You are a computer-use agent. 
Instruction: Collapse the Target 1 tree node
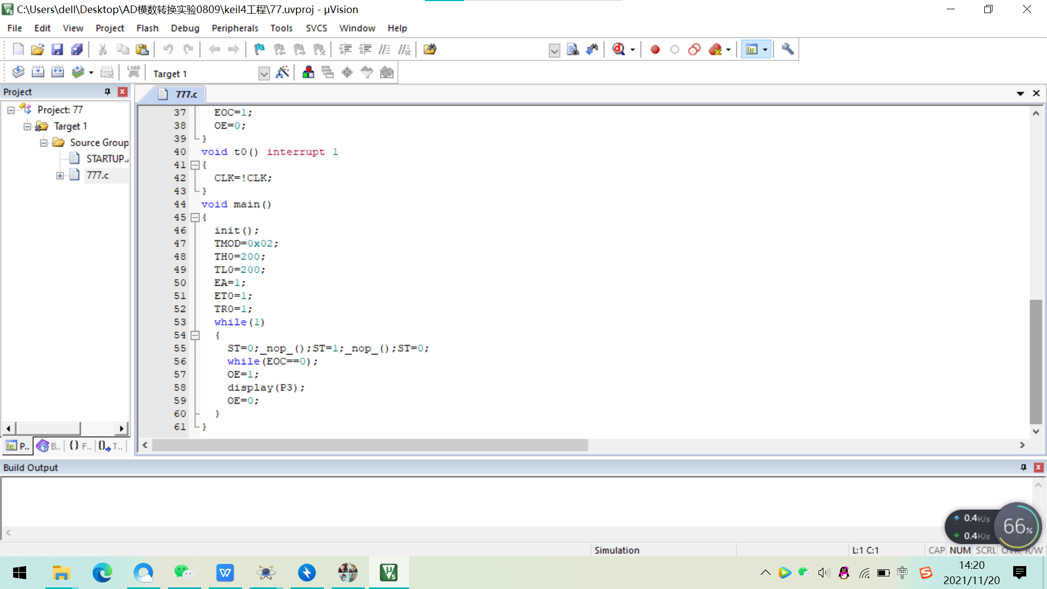(27, 127)
